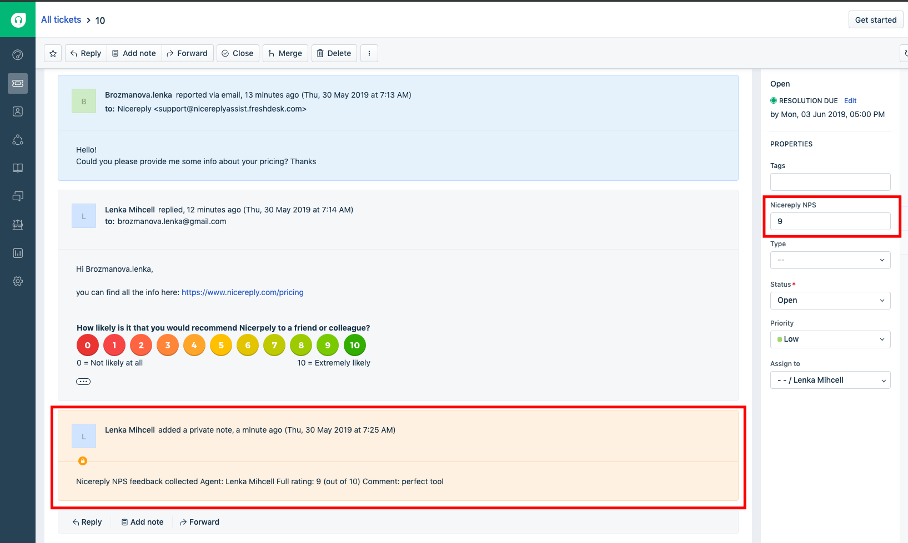
Task: Click the Brozmanova.lenka avatar B
Action: click(x=84, y=101)
